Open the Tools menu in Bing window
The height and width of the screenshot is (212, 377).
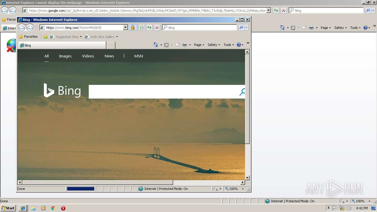click(229, 45)
